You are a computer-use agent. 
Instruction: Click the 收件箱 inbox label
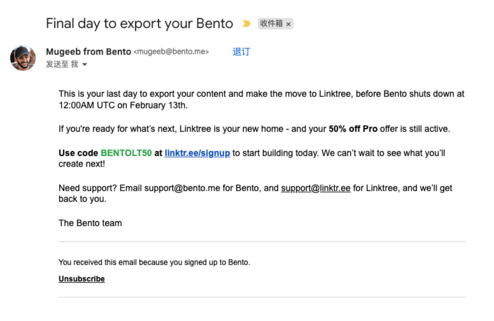(x=271, y=24)
